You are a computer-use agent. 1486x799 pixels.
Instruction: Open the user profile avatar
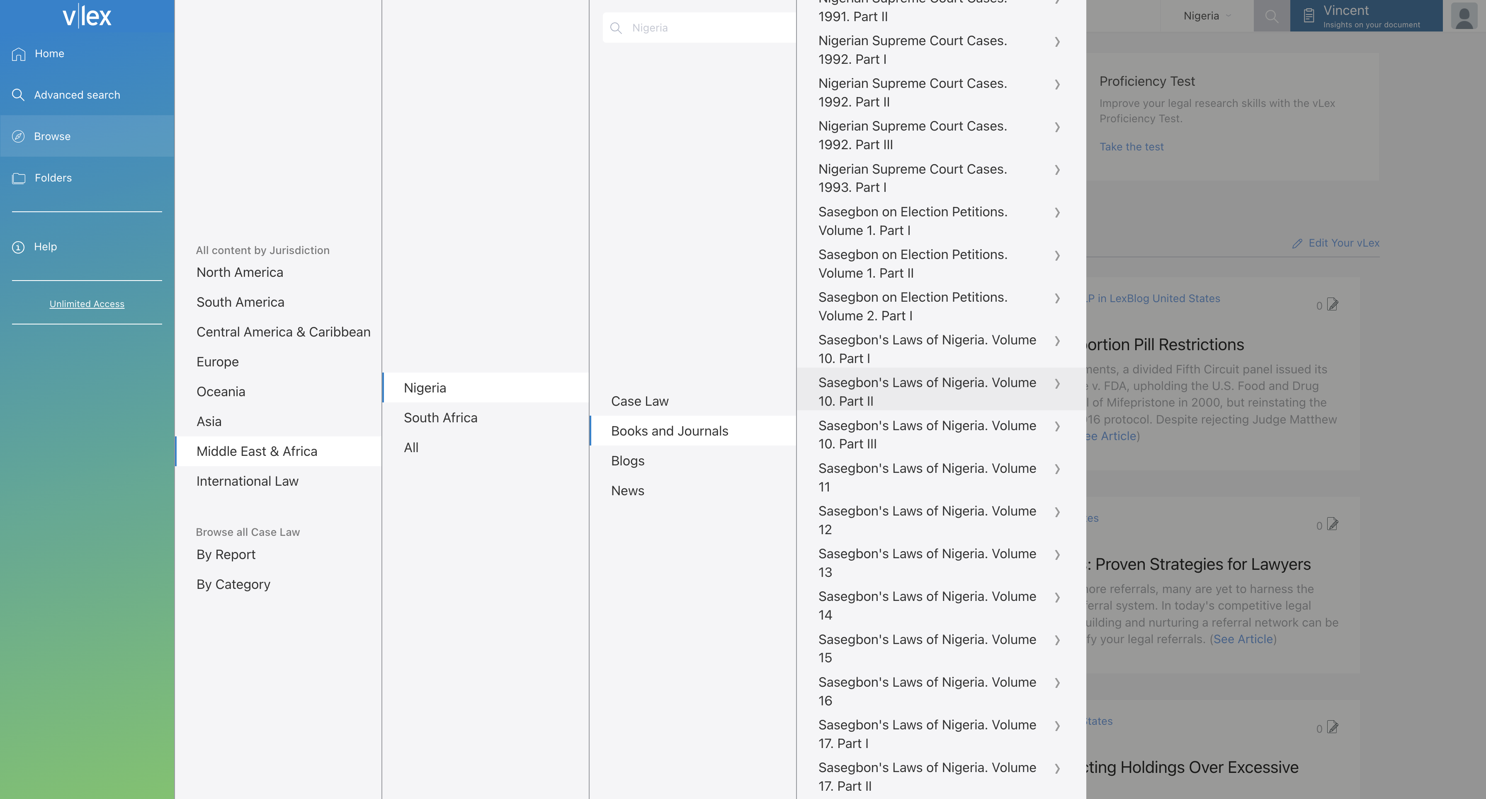[x=1464, y=16]
